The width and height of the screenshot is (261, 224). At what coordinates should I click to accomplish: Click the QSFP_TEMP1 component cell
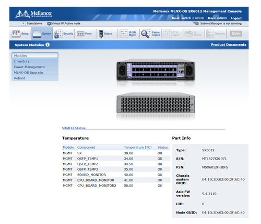(x=88, y=159)
